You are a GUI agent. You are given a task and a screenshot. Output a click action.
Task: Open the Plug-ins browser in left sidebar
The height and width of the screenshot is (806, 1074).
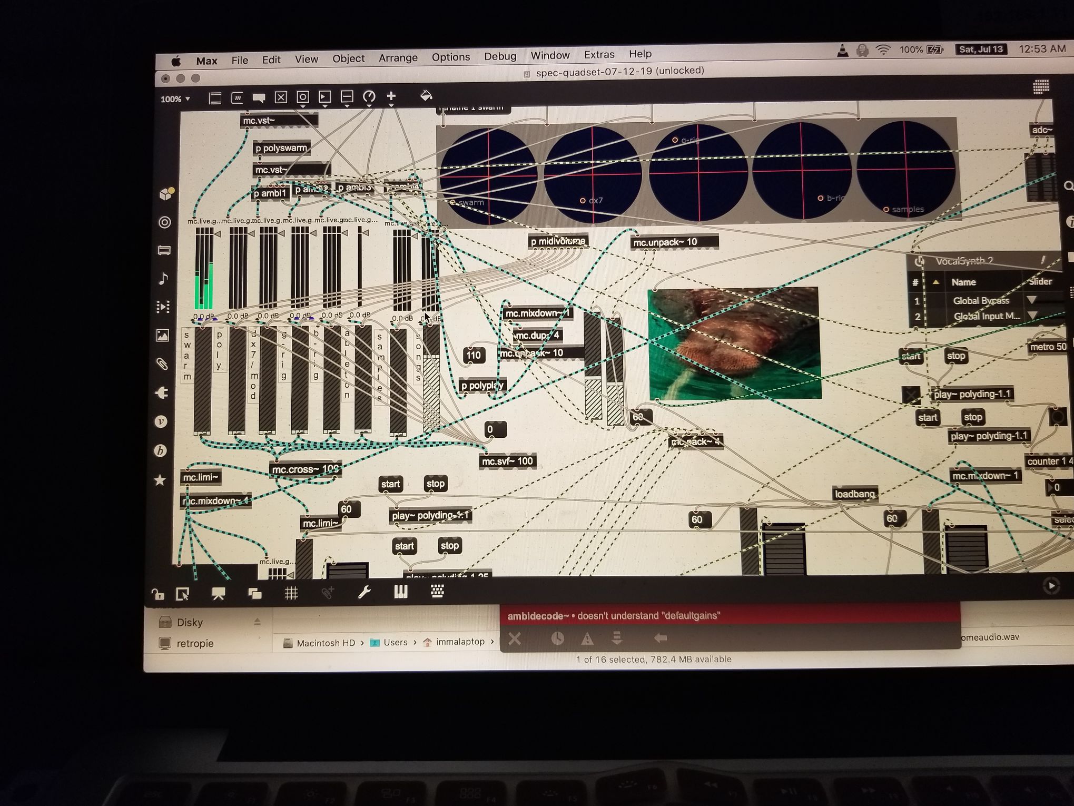(162, 393)
